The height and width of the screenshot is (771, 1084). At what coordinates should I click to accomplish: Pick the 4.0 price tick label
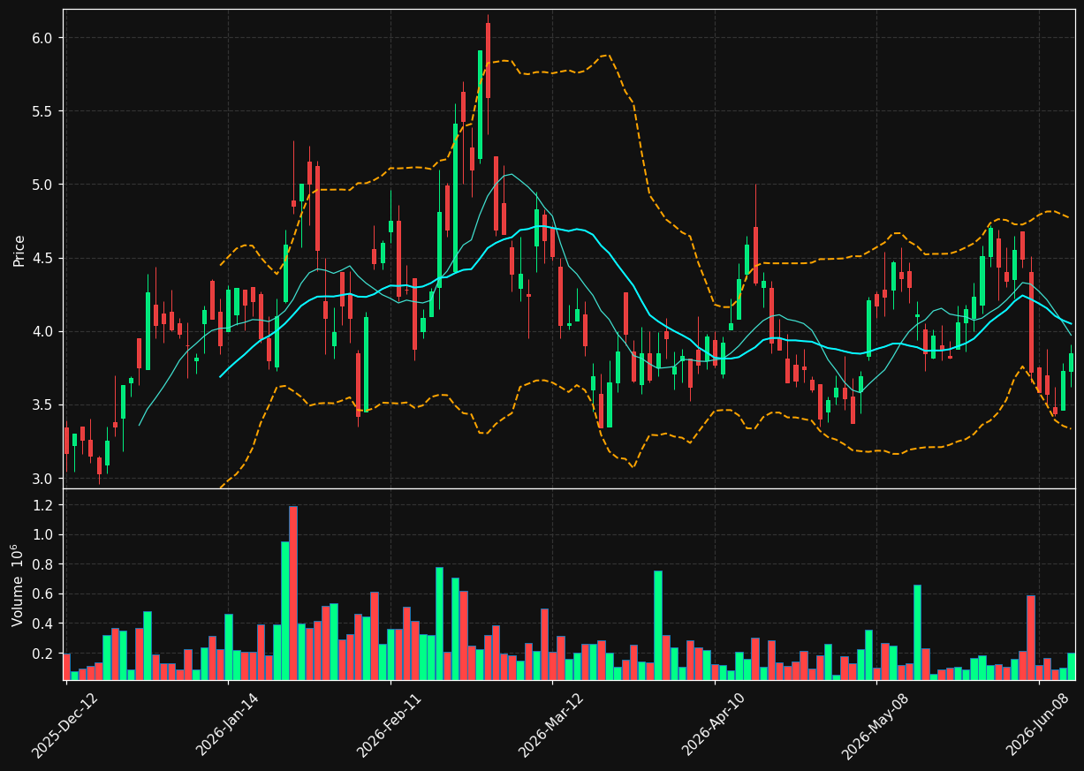(x=44, y=331)
